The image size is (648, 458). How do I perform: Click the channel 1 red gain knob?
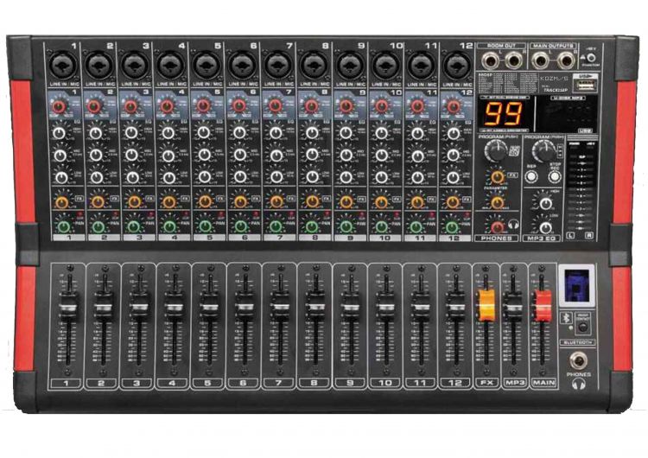tap(60, 107)
